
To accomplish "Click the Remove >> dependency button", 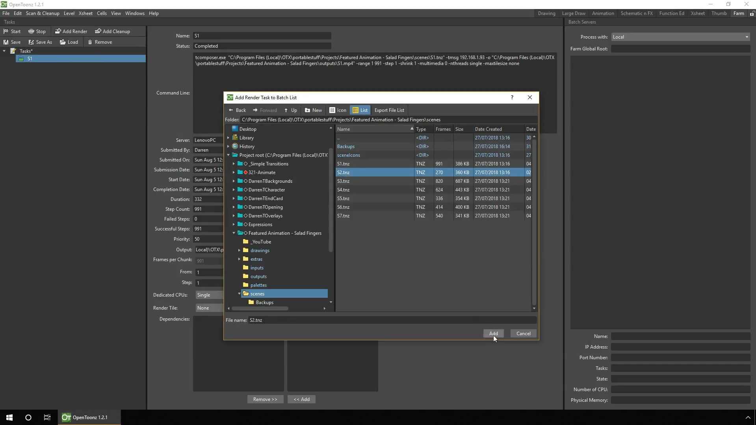I will click(265, 399).
